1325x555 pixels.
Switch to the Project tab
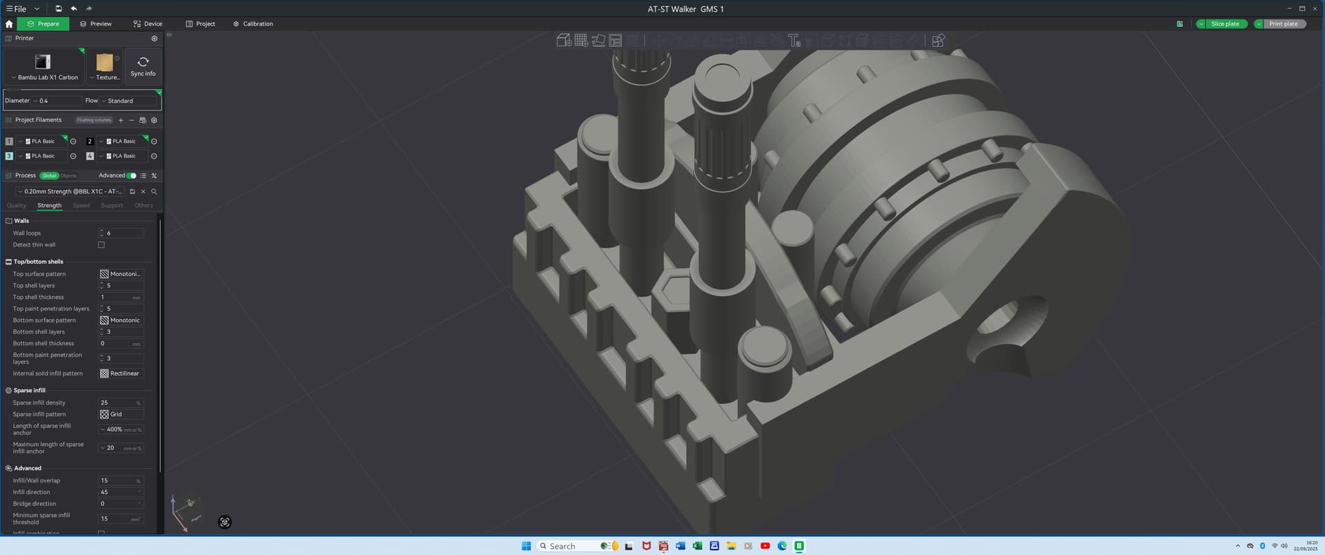[200, 24]
